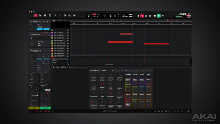The width and height of the screenshot is (220, 124).
Task: Toggle the Velocity lane checkbox
Action: pos(68,59)
